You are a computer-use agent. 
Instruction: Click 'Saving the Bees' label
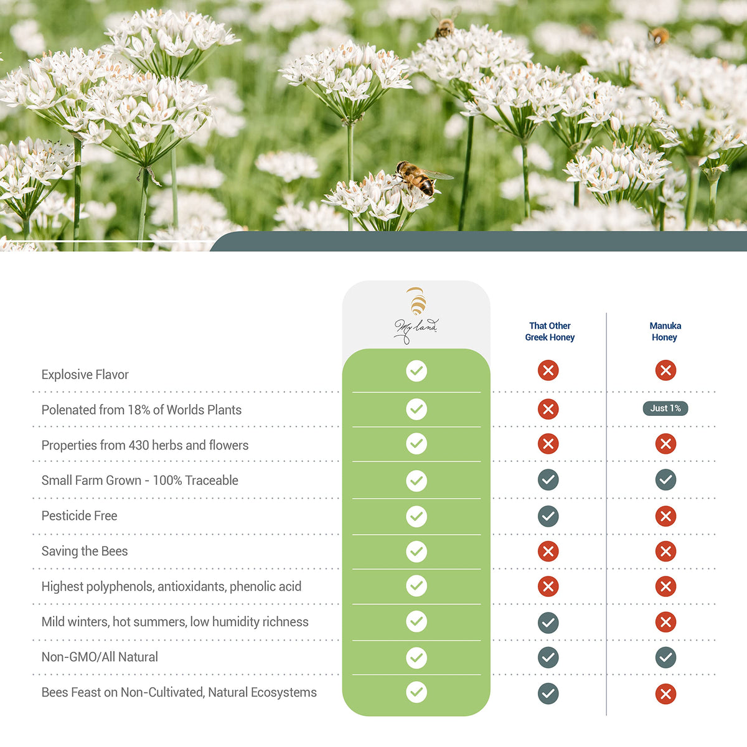pos(85,552)
